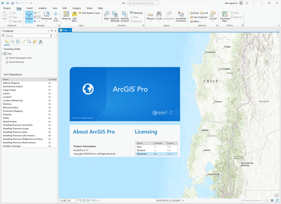Open Select By Attributes

tap(115, 17)
